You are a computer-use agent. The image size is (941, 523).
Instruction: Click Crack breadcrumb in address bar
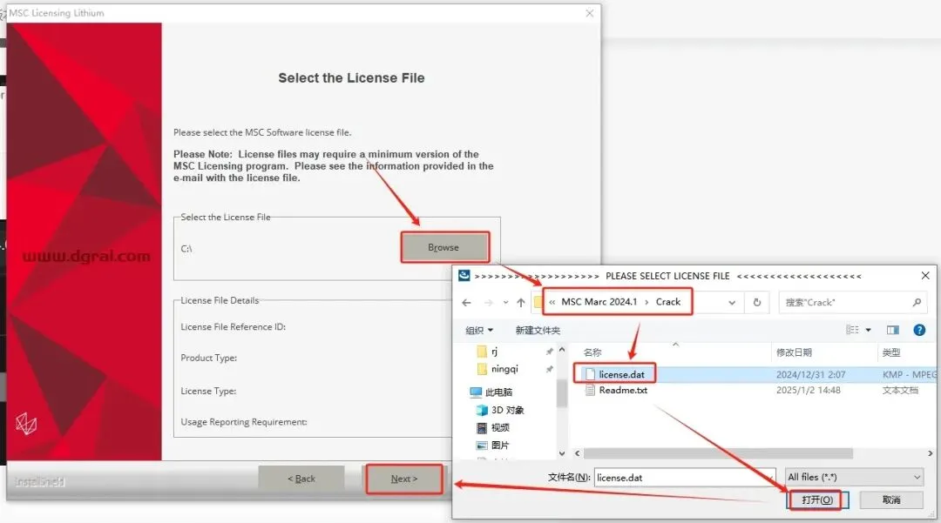point(668,302)
